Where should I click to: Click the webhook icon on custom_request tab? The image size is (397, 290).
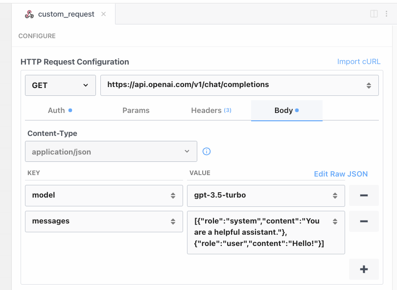tap(29, 14)
